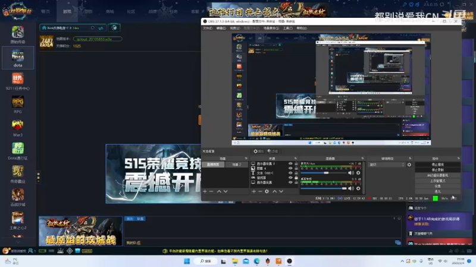Click the 7.00 DotA map thumbnail
476x267 pixels.
46,42
